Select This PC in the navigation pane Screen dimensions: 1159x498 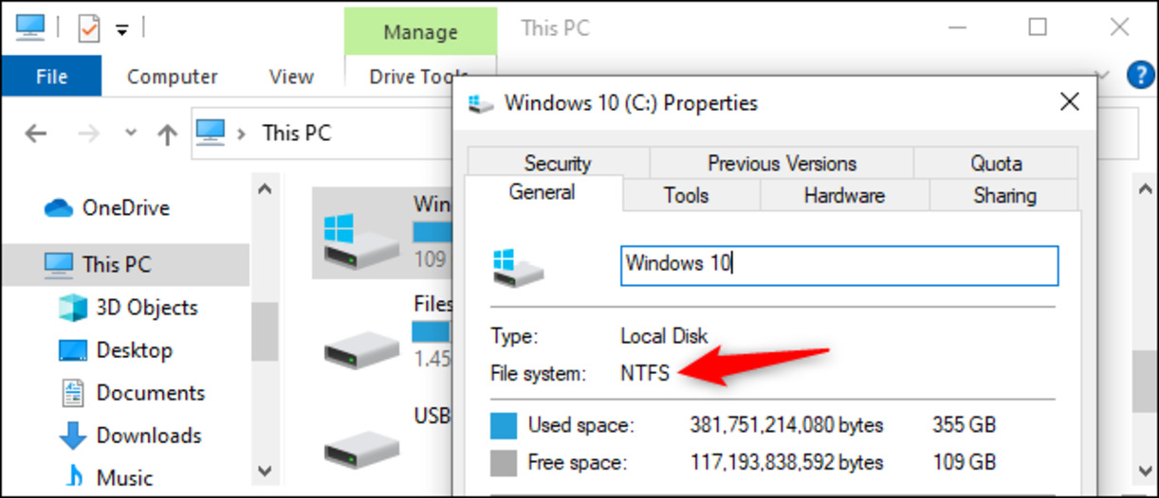tap(125, 264)
